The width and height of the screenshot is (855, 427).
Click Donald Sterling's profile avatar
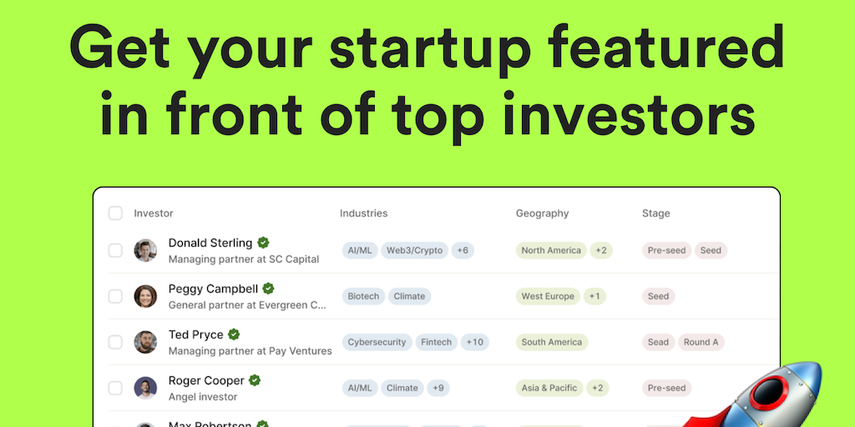tap(145, 250)
